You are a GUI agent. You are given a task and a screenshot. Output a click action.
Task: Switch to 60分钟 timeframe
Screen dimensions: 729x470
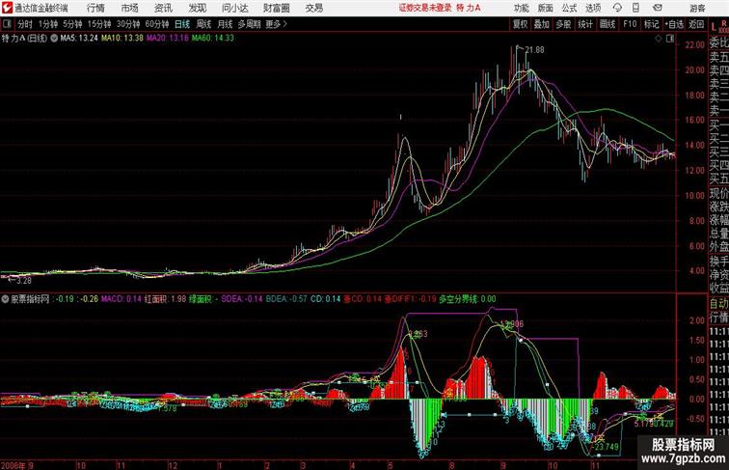tap(157, 24)
